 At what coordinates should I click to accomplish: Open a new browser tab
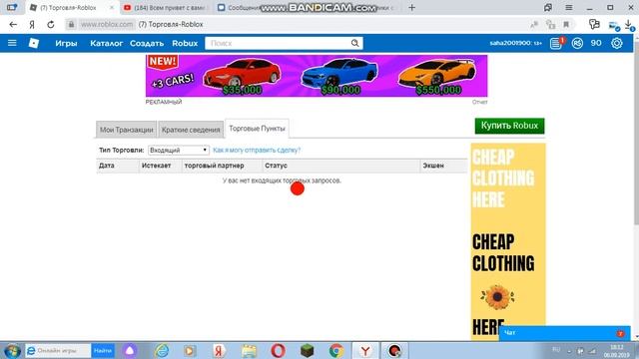(x=412, y=7)
